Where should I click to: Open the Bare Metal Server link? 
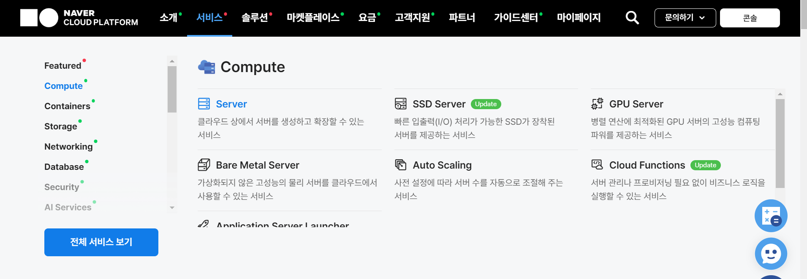[258, 165]
